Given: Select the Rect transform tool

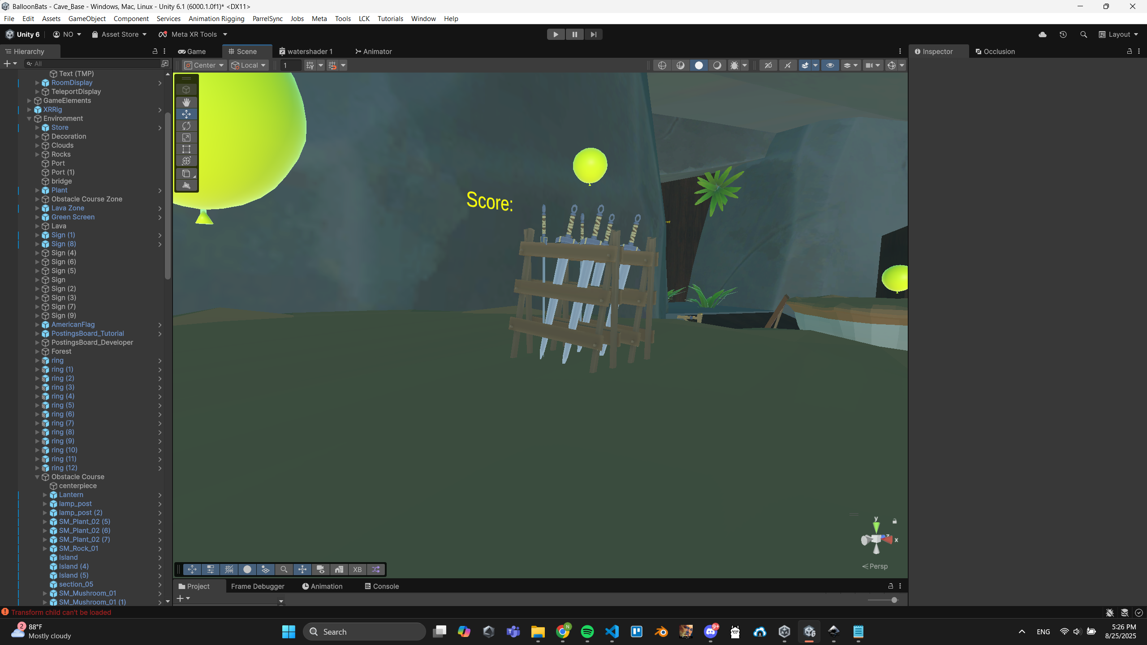Looking at the screenshot, I should point(186,149).
